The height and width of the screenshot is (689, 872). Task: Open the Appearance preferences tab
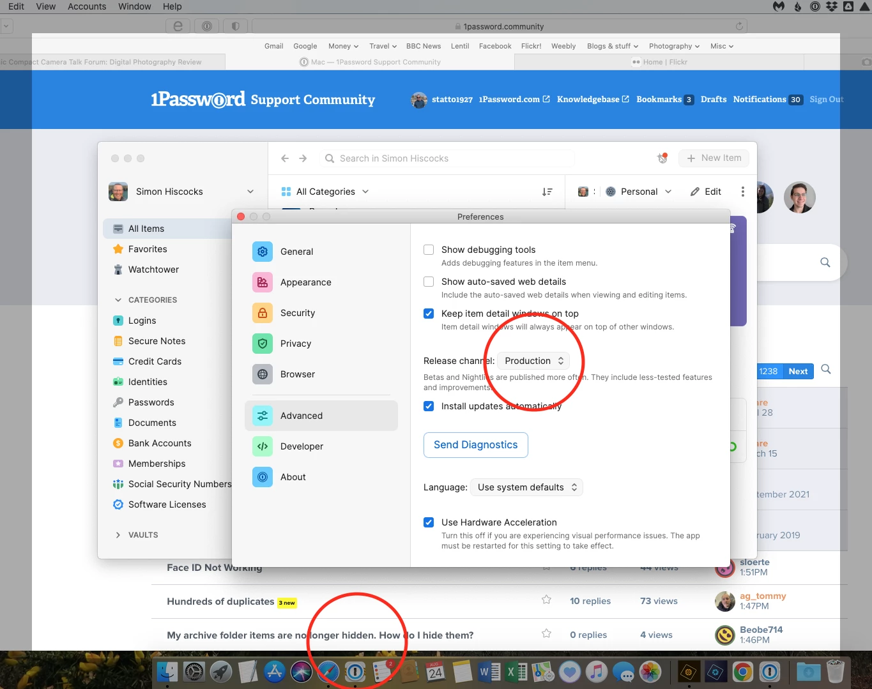(x=321, y=282)
